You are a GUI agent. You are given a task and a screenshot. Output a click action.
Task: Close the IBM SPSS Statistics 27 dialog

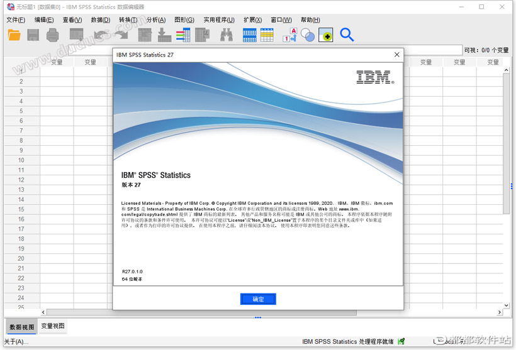(397, 55)
